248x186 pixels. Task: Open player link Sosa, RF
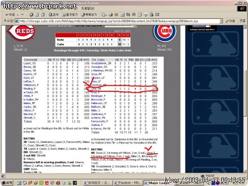coord(96,74)
